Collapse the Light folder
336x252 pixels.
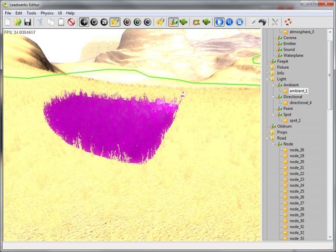pyautogui.click(x=267, y=79)
